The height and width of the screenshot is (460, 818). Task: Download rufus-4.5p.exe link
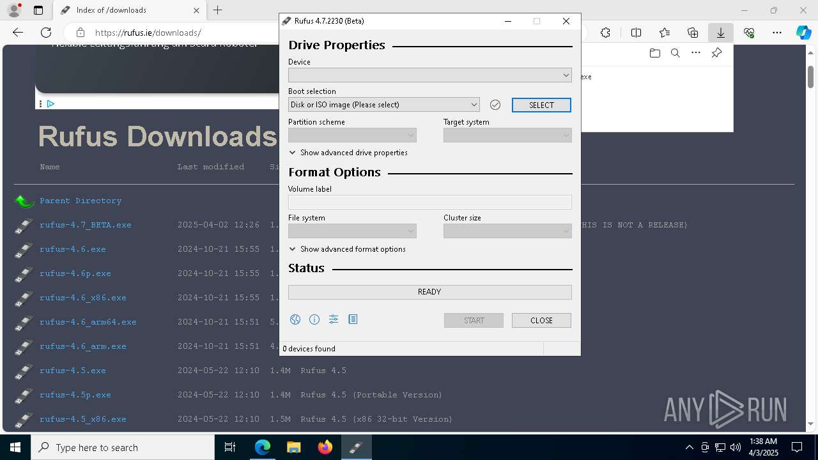click(75, 395)
